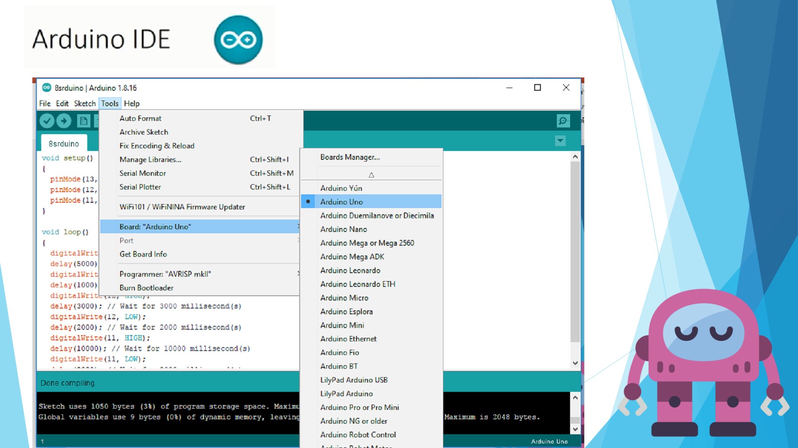
Task: Open the sketch tab dropdown arrow
Action: tap(560, 140)
